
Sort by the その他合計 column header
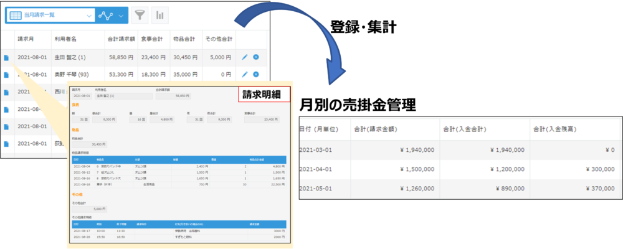(x=219, y=39)
